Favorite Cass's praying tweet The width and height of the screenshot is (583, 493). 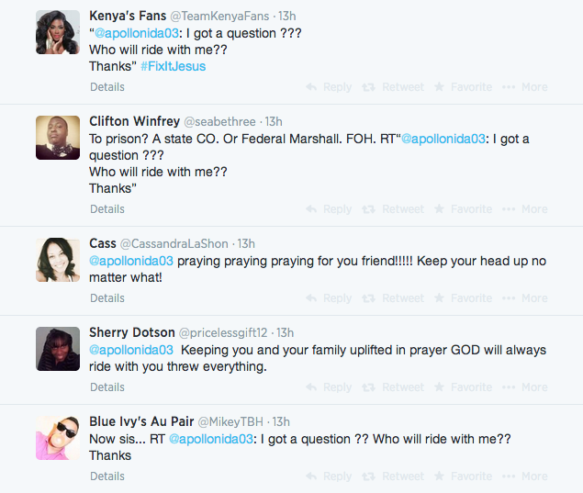tap(463, 298)
